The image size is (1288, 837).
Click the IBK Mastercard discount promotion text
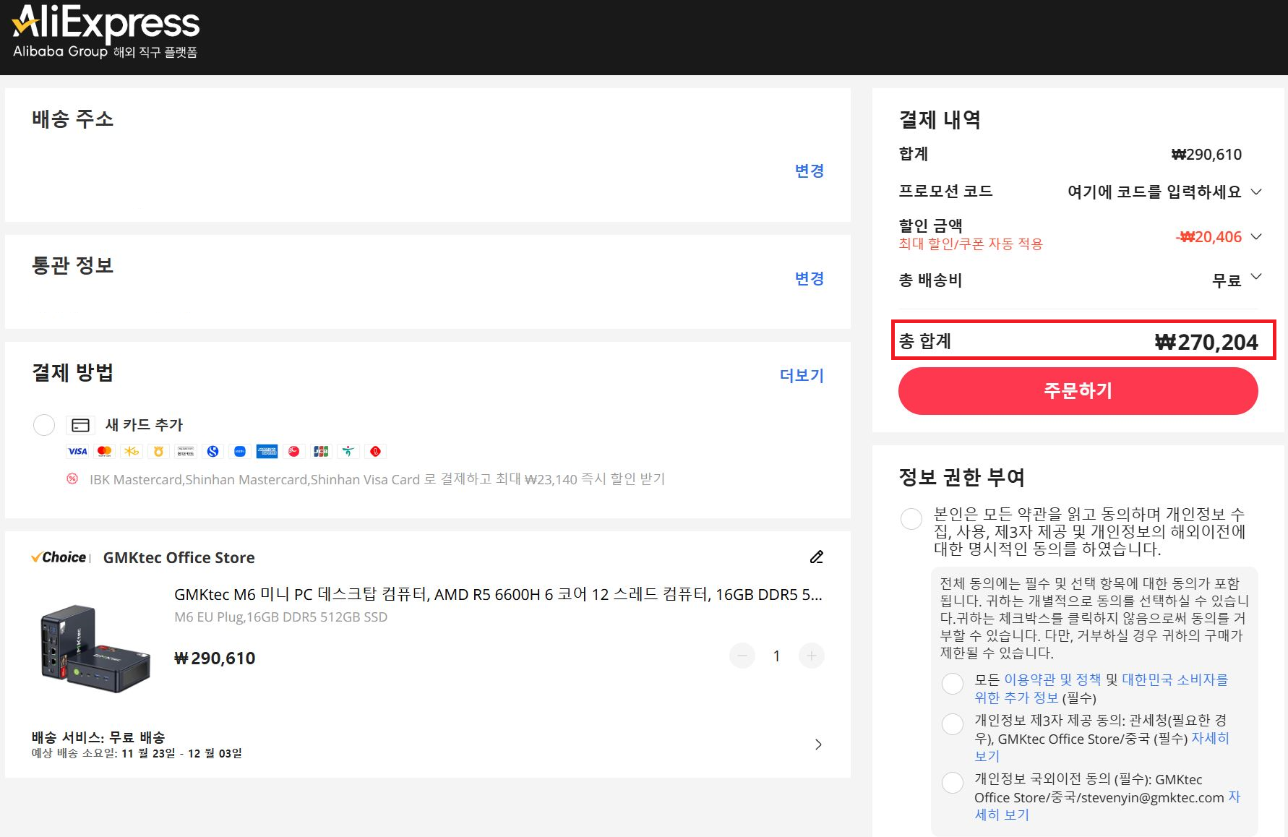coord(377,479)
